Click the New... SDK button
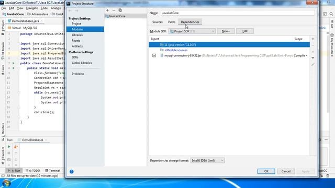Image resolution: width=335 pixels, height=188 pixels. pyautogui.click(x=226, y=31)
